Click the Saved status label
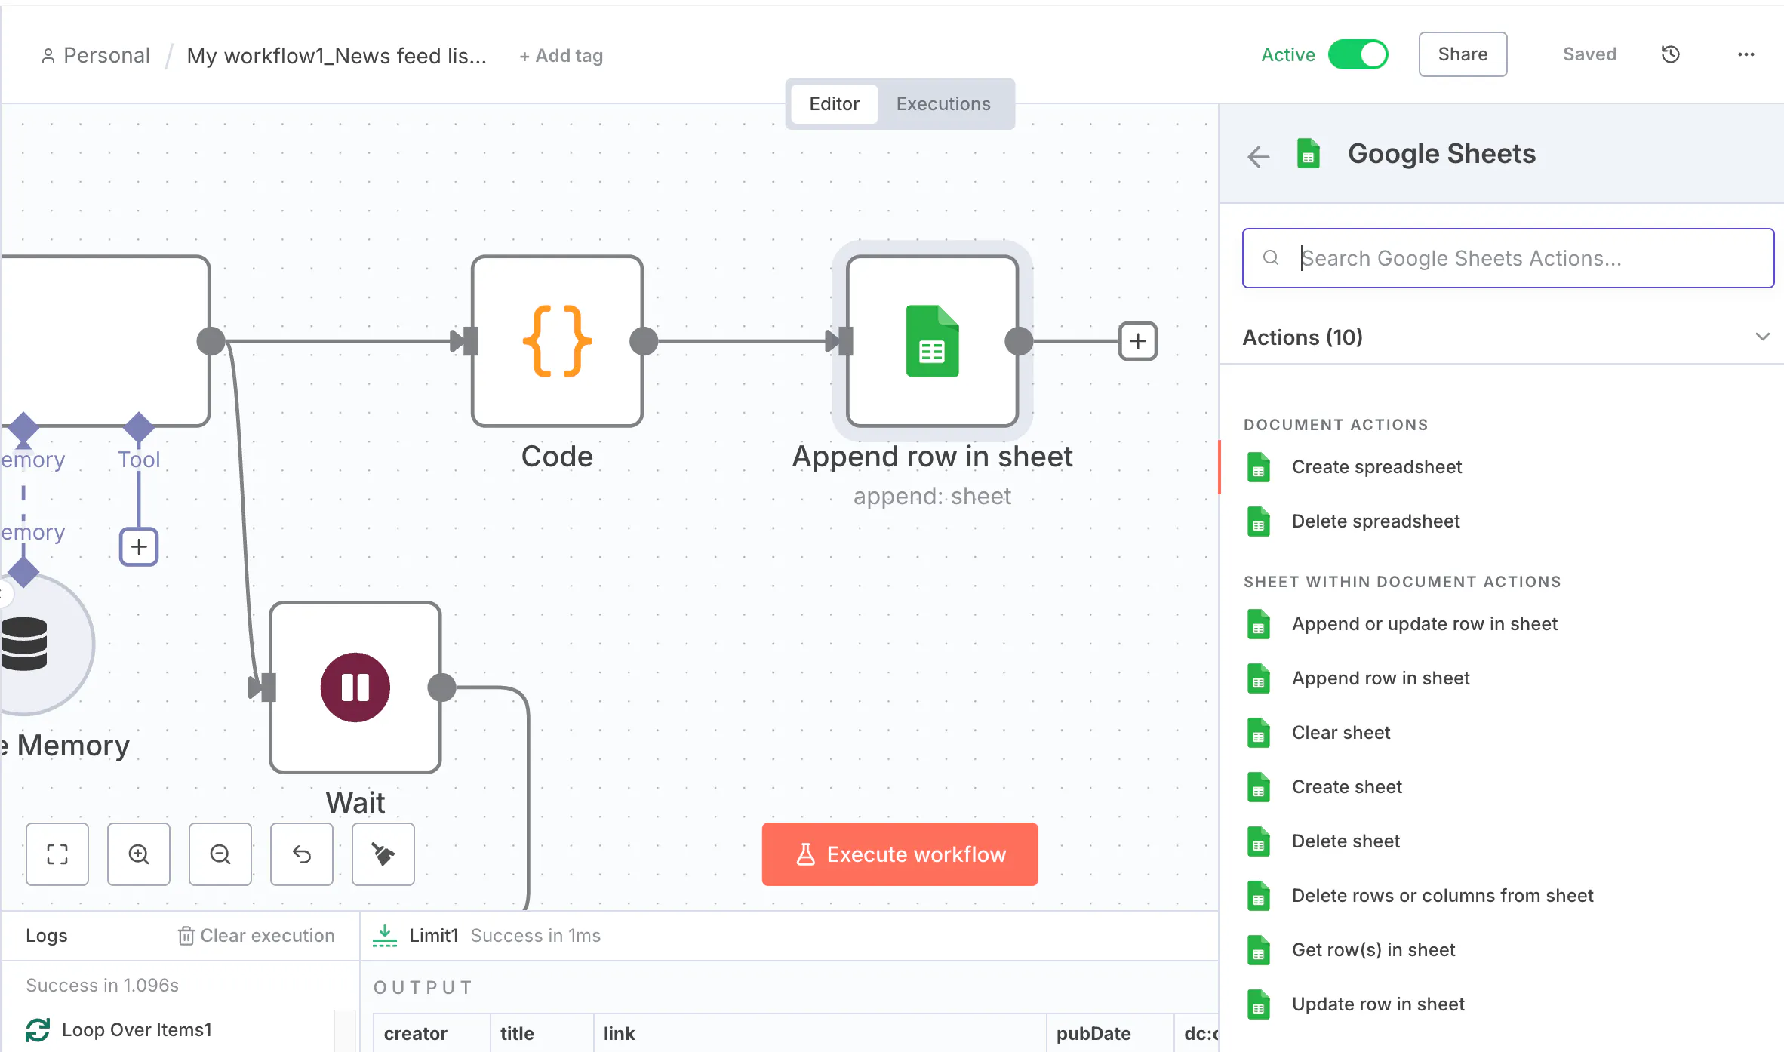The width and height of the screenshot is (1784, 1052). 1589,54
